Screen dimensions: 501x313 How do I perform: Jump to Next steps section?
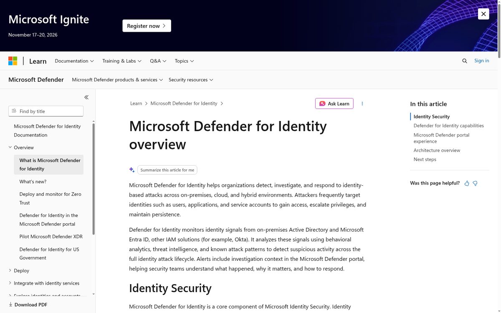(x=425, y=159)
